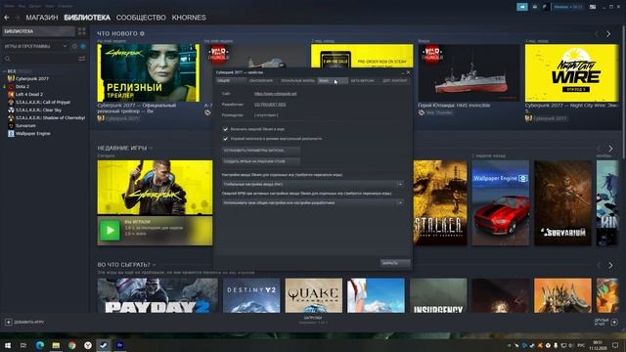Viewport: 626px width, 352px height.
Task: Focus the library search field
Action: pyautogui.click(x=40, y=59)
